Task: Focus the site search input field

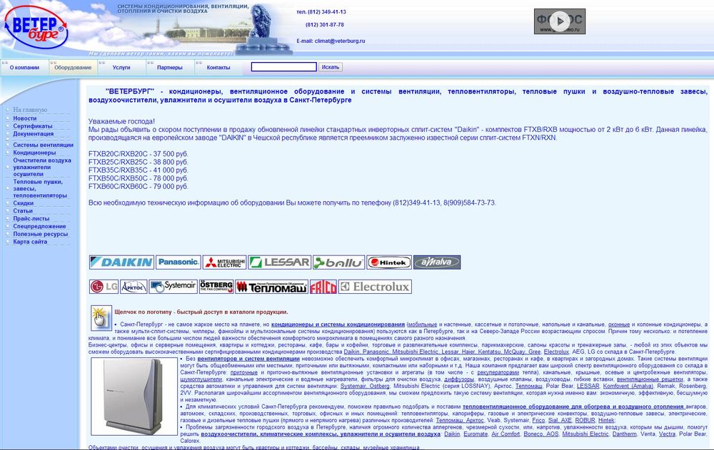Action: tap(283, 67)
